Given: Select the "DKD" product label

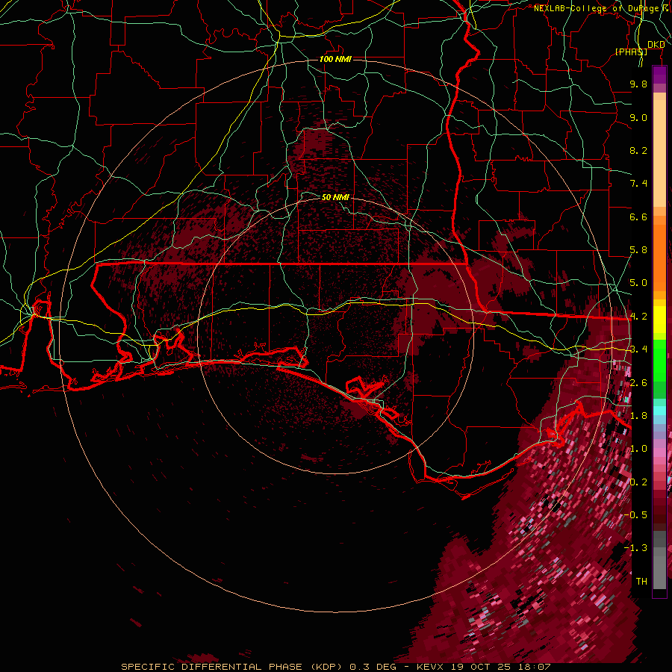Looking at the screenshot, I should click(656, 45).
